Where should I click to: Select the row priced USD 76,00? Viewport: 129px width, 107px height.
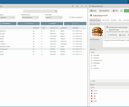pyautogui.click(x=43, y=44)
